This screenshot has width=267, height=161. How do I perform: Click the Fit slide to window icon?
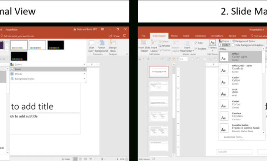(x=127, y=159)
